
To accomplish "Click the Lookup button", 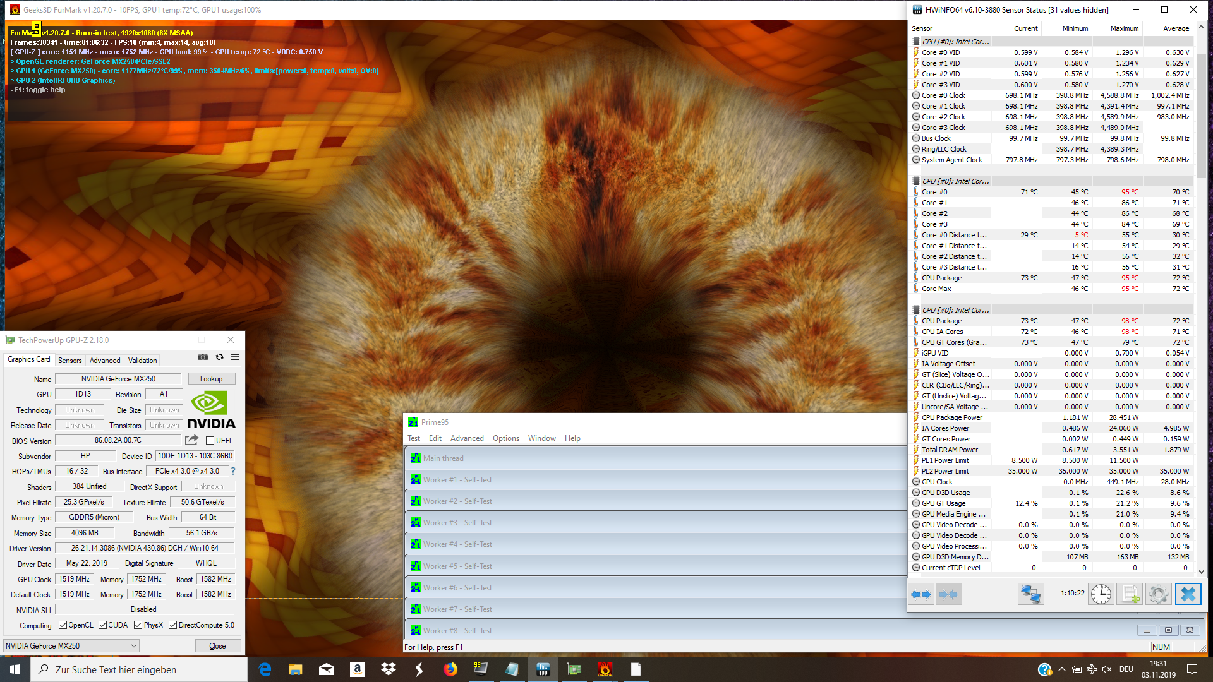I will (x=211, y=379).
